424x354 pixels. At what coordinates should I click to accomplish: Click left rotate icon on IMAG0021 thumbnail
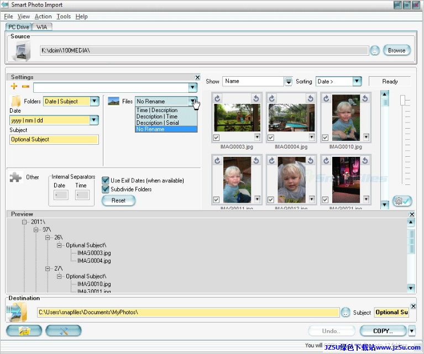click(x=326, y=161)
